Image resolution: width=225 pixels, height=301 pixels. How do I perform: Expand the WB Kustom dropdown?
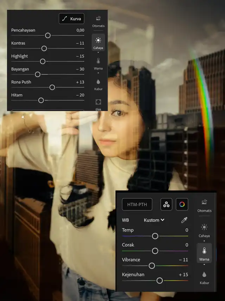click(154, 220)
